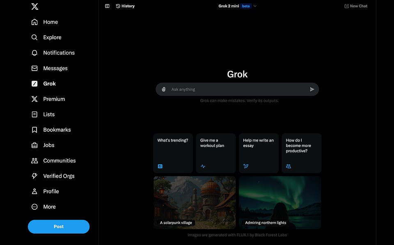The image size is (394, 245).
Task: Click the Jobs briefcase icon
Action: pyautogui.click(x=34, y=145)
